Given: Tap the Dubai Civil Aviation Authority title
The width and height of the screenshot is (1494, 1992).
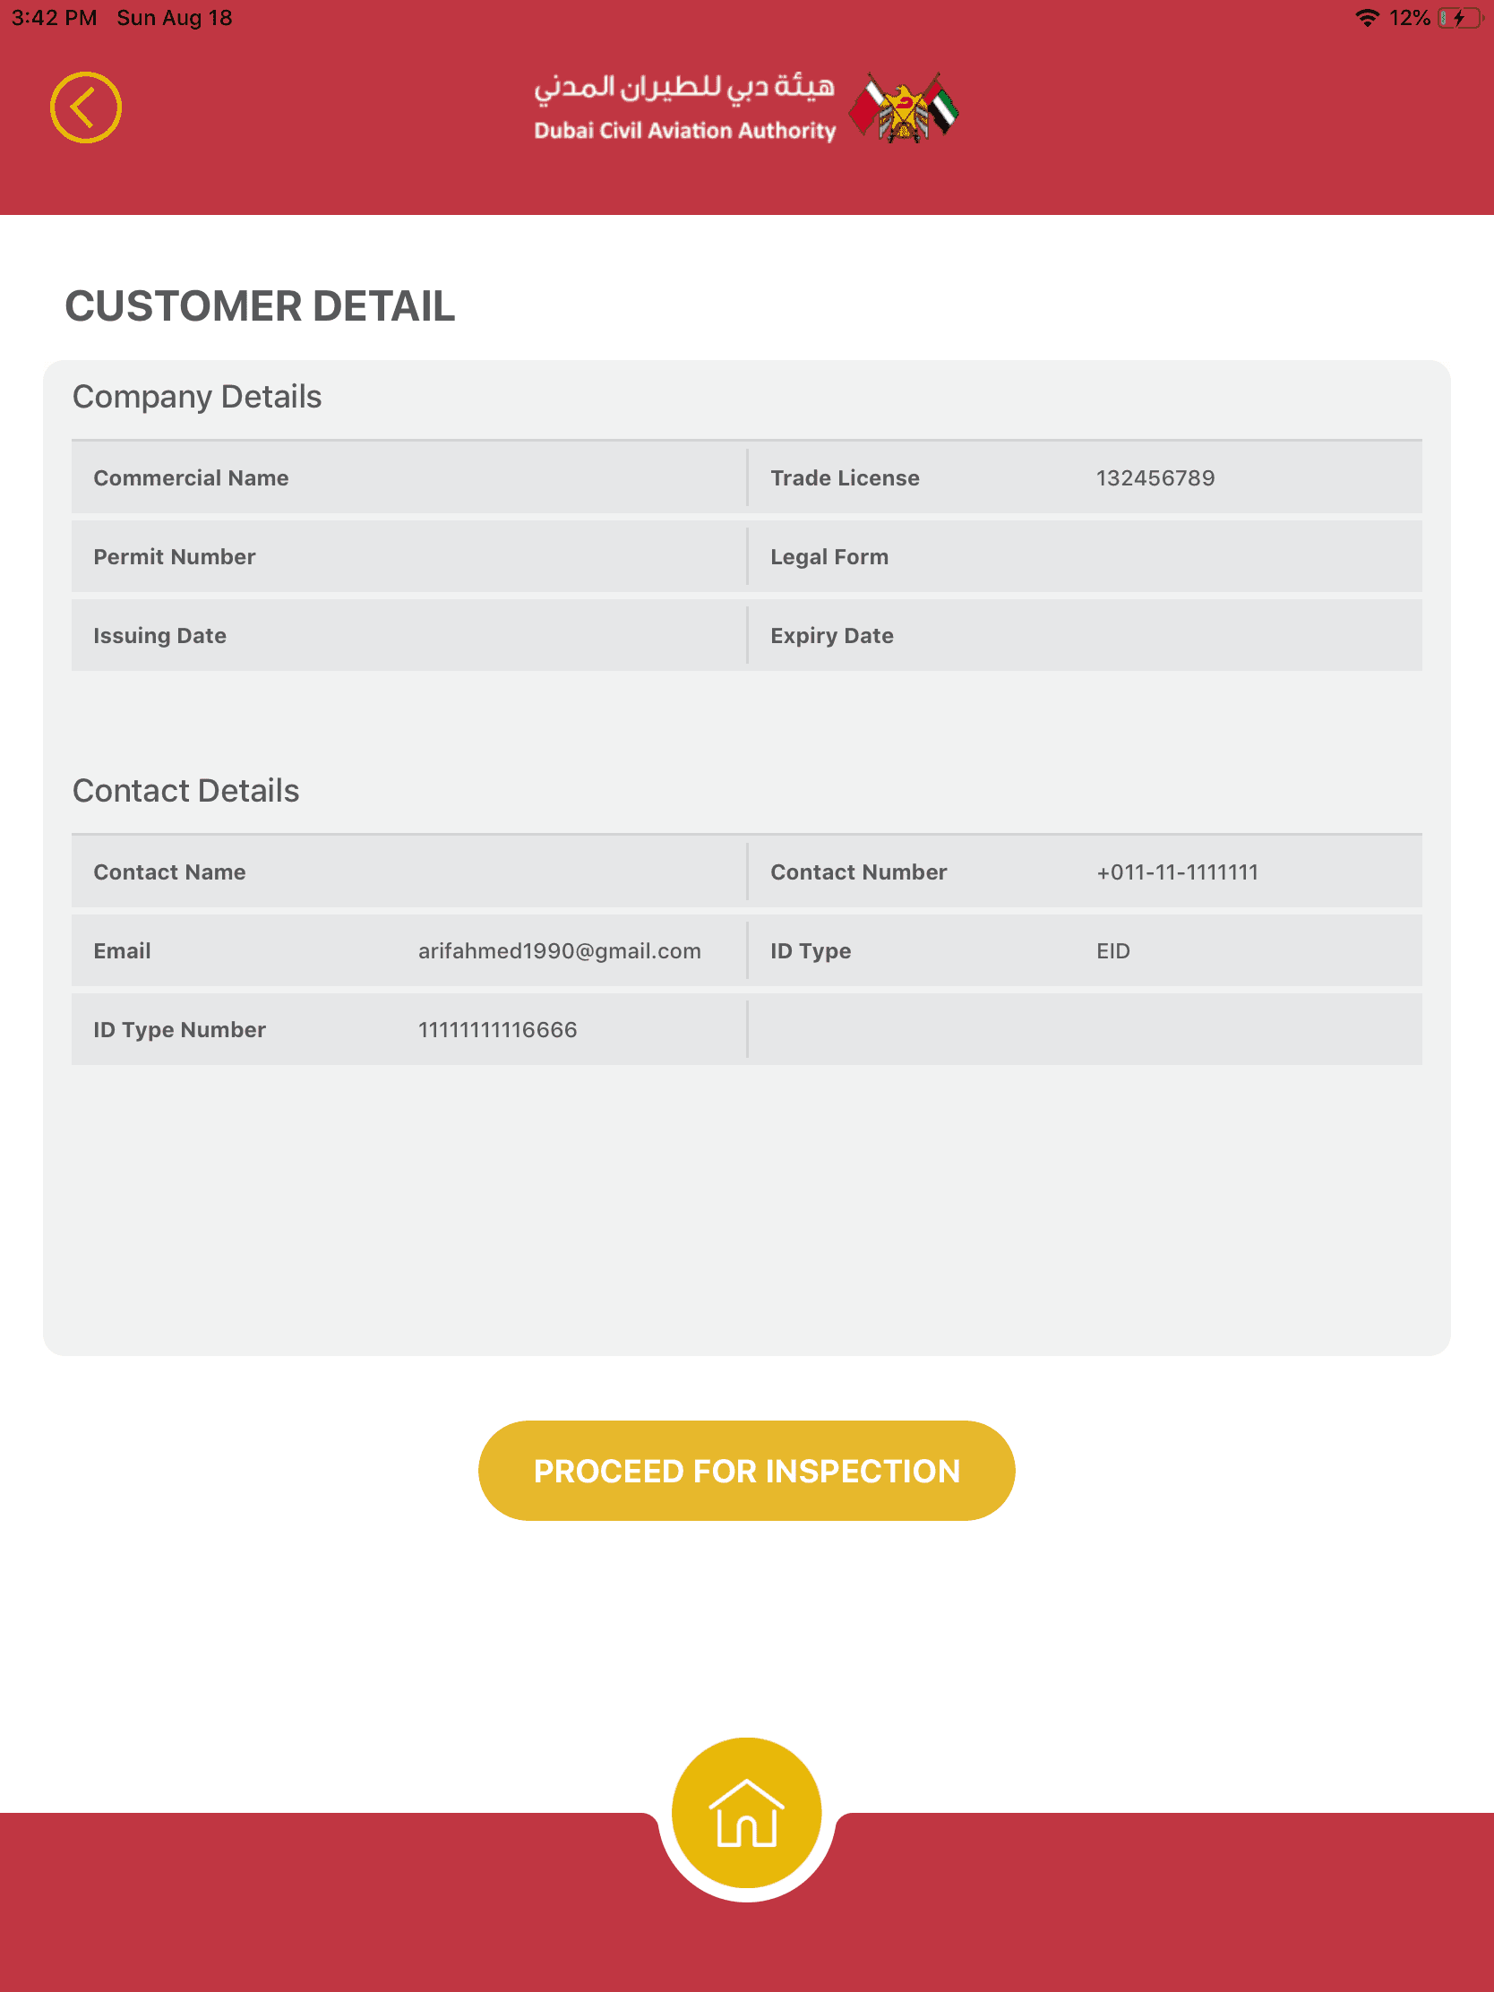Looking at the screenshot, I should pos(684,108).
